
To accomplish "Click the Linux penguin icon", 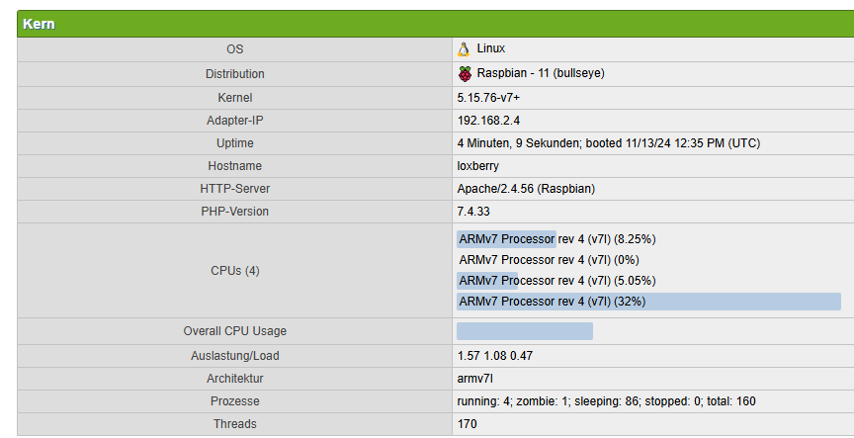I will click(x=464, y=48).
